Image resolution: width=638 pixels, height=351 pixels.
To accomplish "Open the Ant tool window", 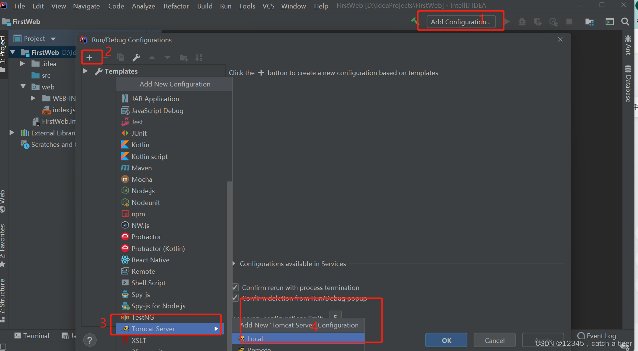I will 628,45.
